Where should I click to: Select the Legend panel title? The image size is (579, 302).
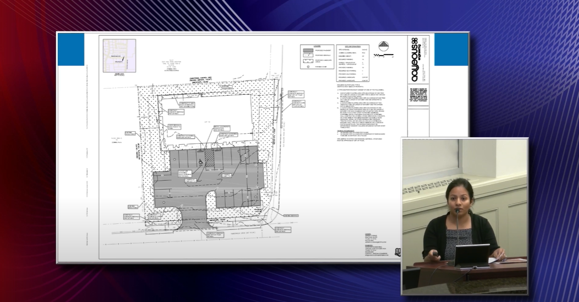[x=317, y=46]
